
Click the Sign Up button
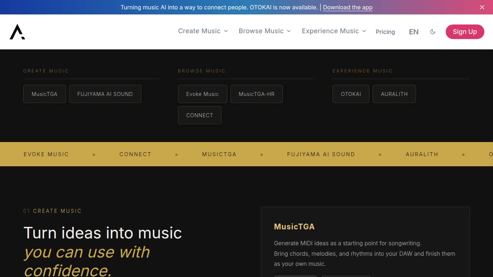tap(465, 32)
